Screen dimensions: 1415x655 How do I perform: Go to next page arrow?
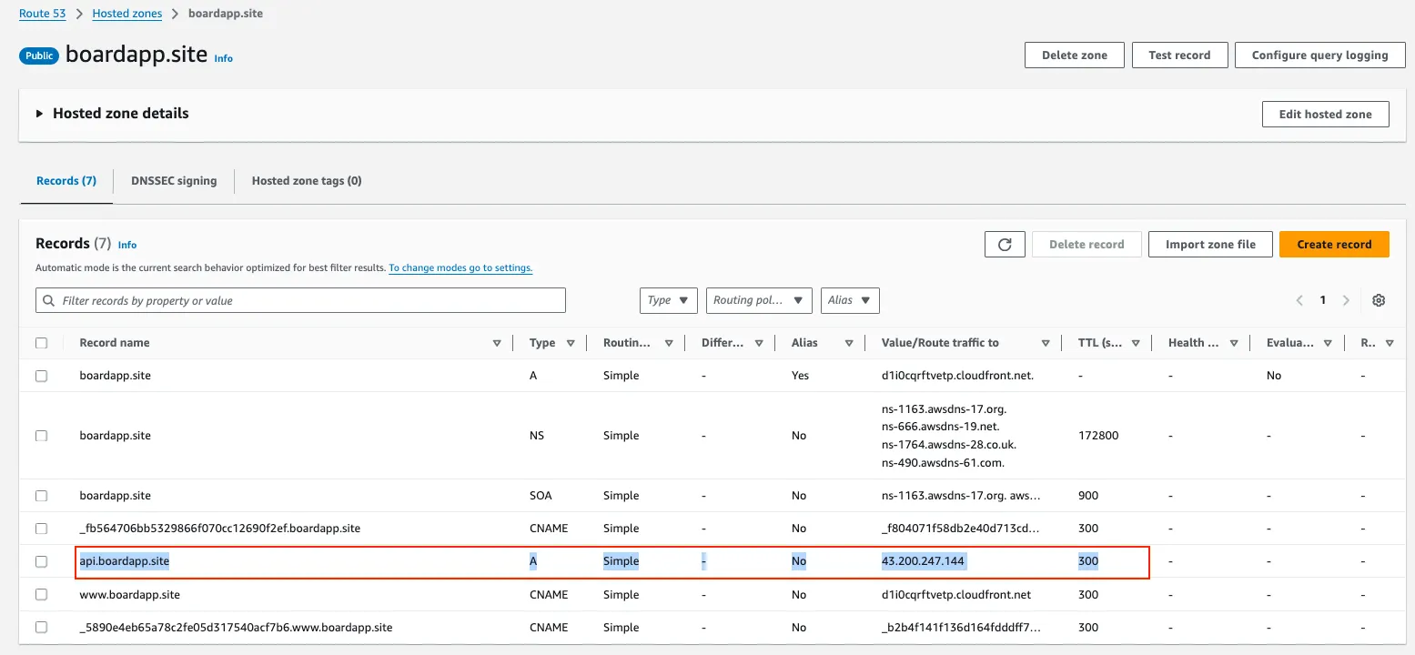(1346, 300)
